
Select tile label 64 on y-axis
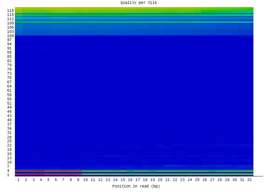pyautogui.click(x=9, y=86)
